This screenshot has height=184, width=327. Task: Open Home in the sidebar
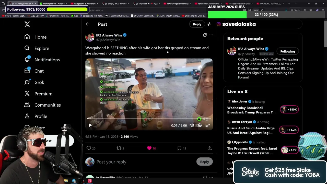point(36,37)
